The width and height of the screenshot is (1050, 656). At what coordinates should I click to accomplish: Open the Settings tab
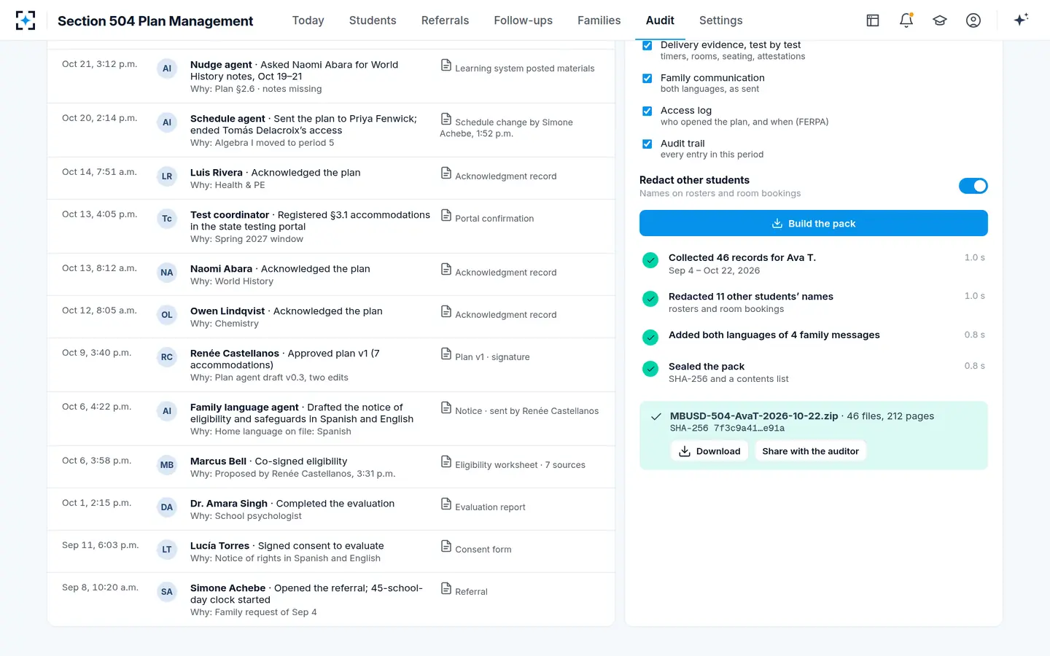[721, 20]
